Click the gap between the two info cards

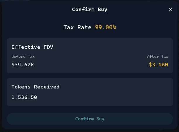[89, 75]
